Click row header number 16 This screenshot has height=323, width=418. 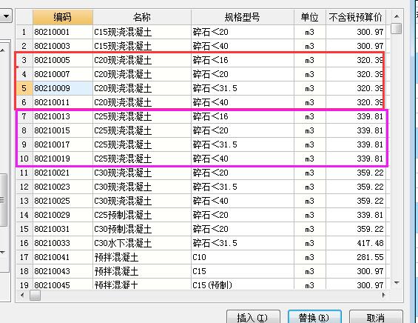tap(24, 243)
